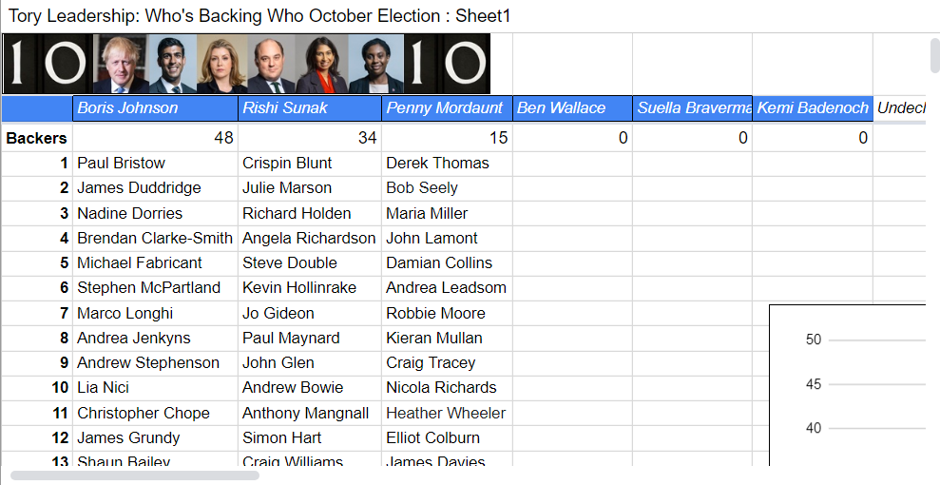Click Rishi Sunak's portrait photo

[172, 64]
